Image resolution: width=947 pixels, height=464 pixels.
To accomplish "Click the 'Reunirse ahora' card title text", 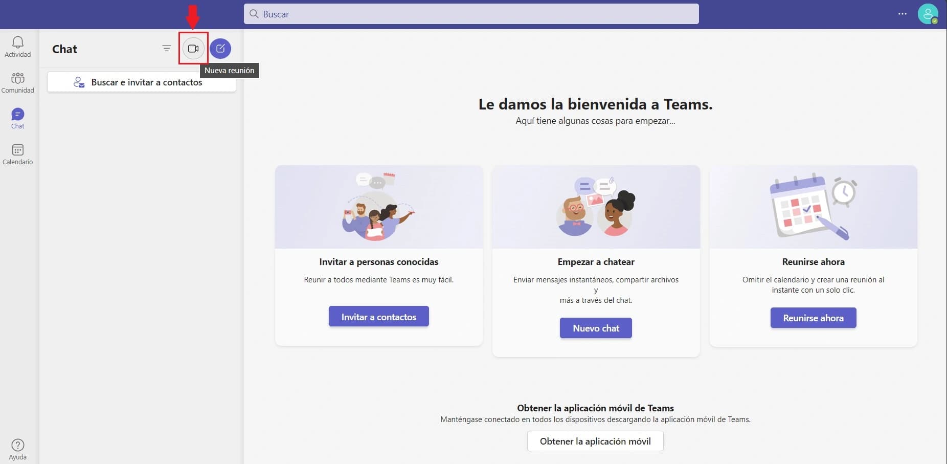I will pyautogui.click(x=814, y=261).
